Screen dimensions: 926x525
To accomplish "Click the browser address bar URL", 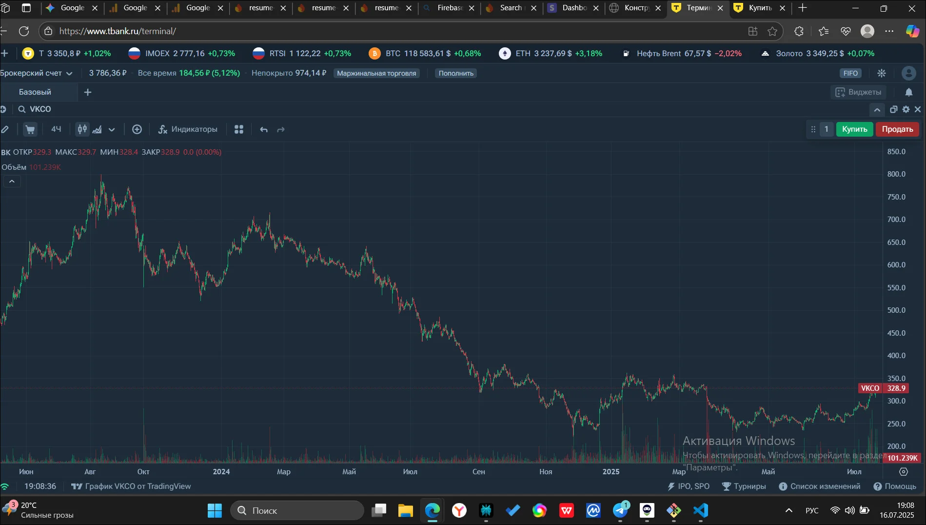I will [118, 31].
